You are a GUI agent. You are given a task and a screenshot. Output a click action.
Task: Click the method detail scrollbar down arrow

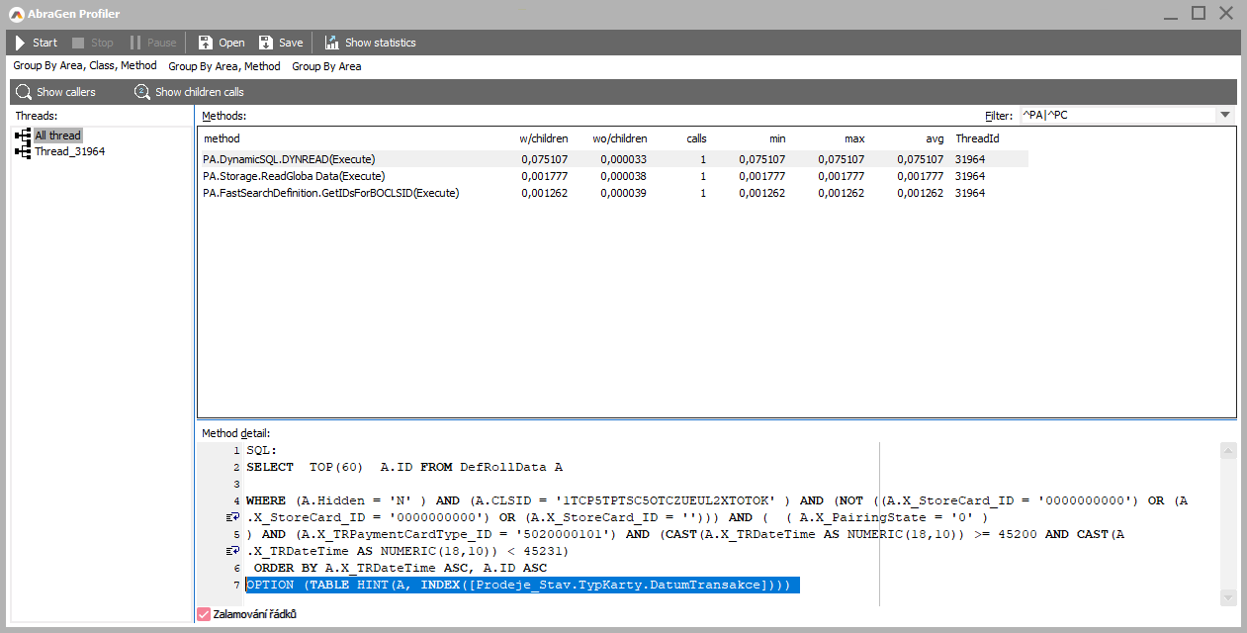pyautogui.click(x=1228, y=597)
